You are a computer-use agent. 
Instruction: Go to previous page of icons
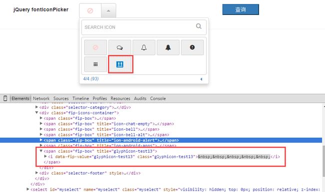201,79
